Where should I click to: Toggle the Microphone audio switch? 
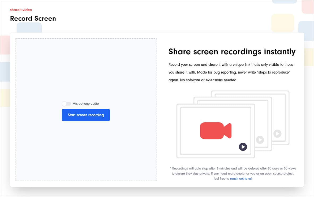66,104
